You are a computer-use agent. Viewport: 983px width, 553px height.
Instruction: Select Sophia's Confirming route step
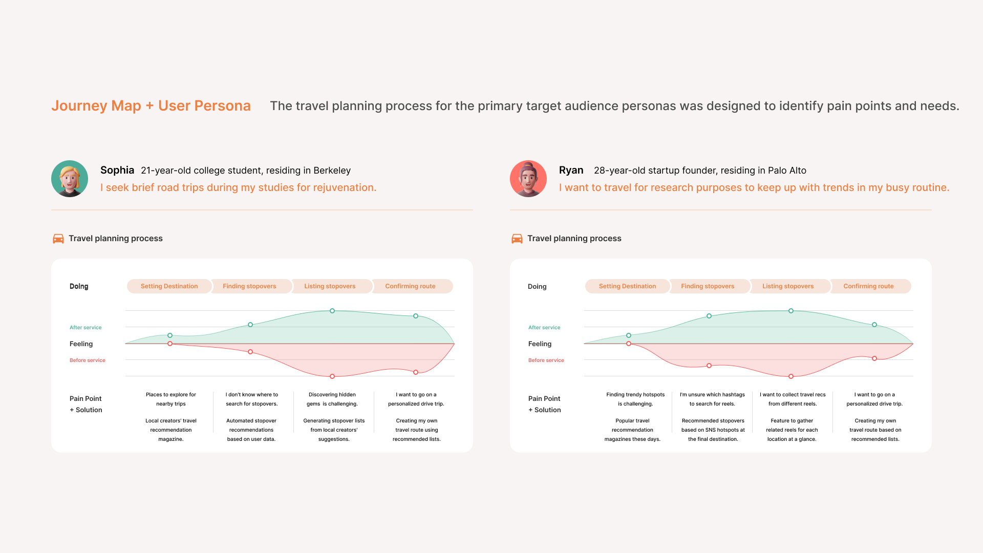[x=410, y=286]
